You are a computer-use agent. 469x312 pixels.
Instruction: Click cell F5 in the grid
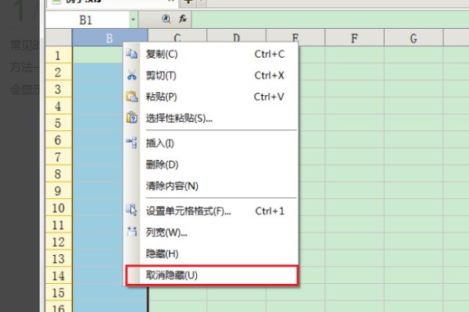(354, 123)
